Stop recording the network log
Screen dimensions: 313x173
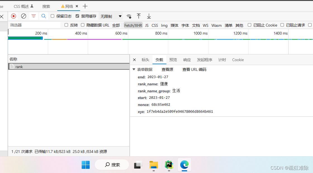13,16
